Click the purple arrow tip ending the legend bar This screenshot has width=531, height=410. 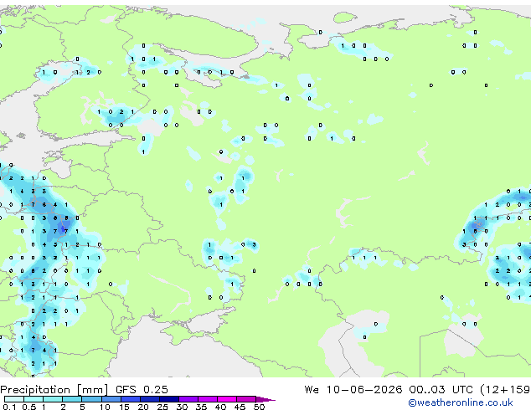[x=265, y=399]
